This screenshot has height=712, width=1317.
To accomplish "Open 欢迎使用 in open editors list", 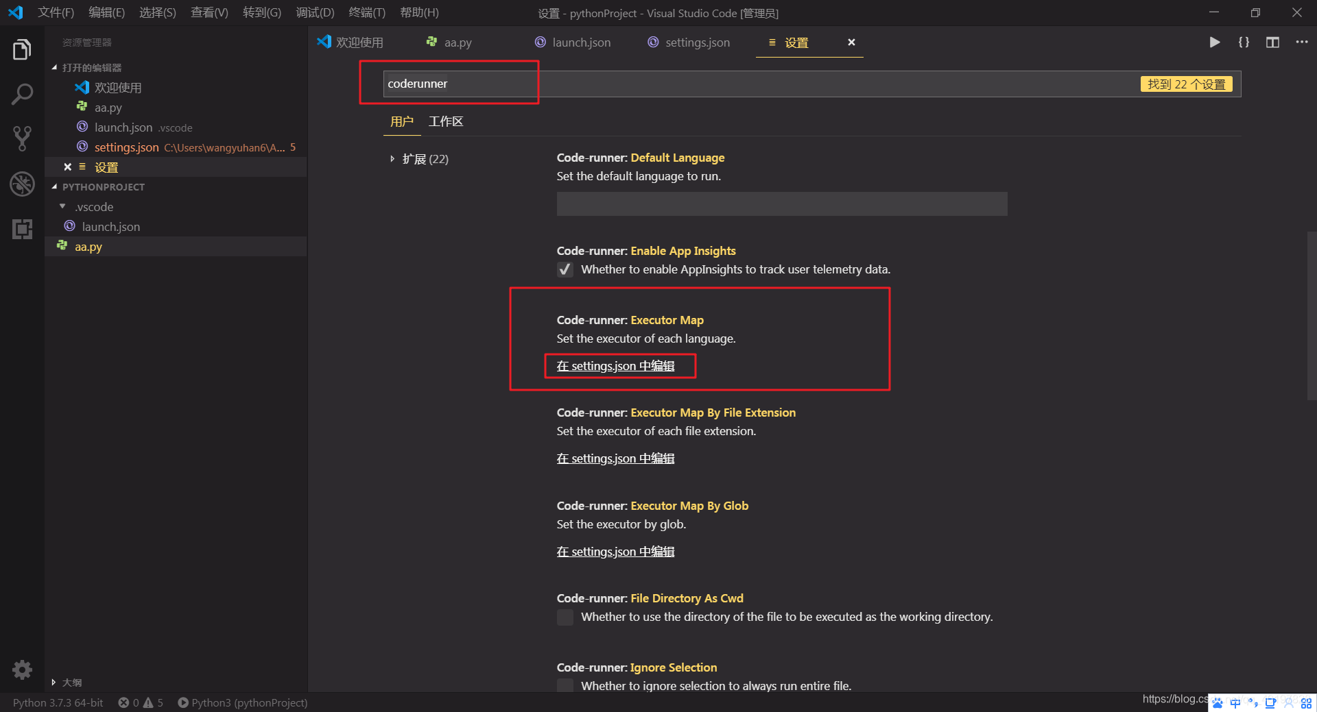I will point(118,88).
